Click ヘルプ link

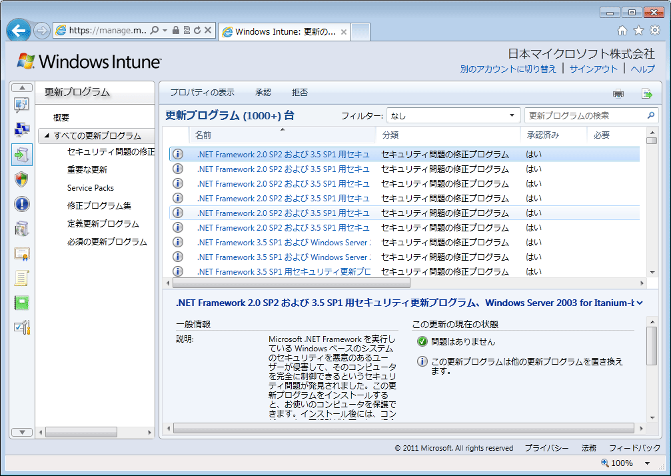(643, 69)
